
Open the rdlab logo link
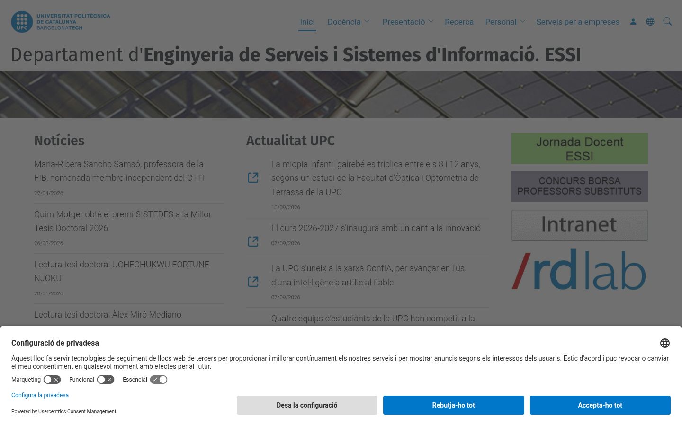580,269
